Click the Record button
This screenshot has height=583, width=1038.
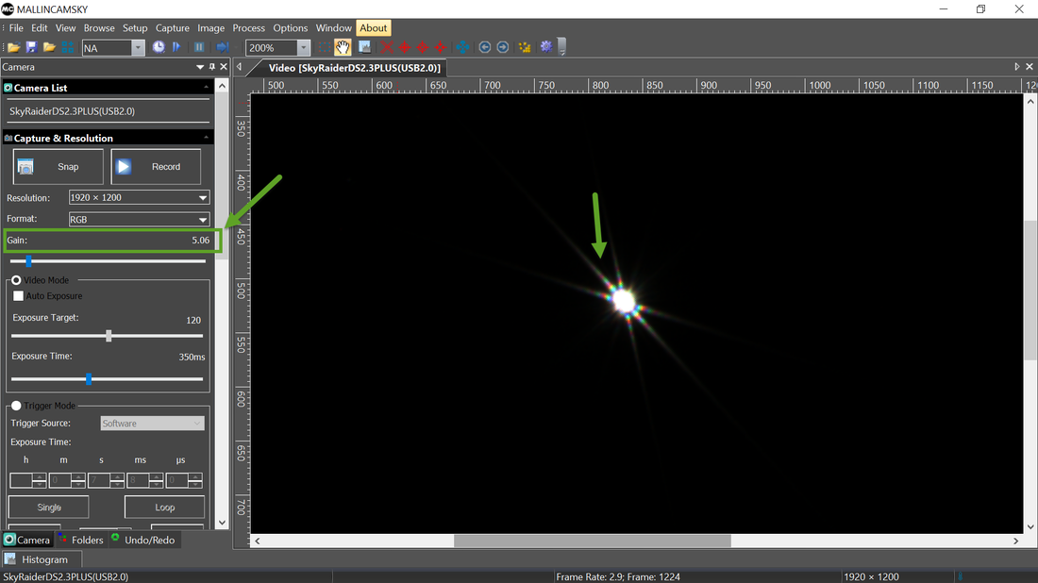click(x=156, y=167)
